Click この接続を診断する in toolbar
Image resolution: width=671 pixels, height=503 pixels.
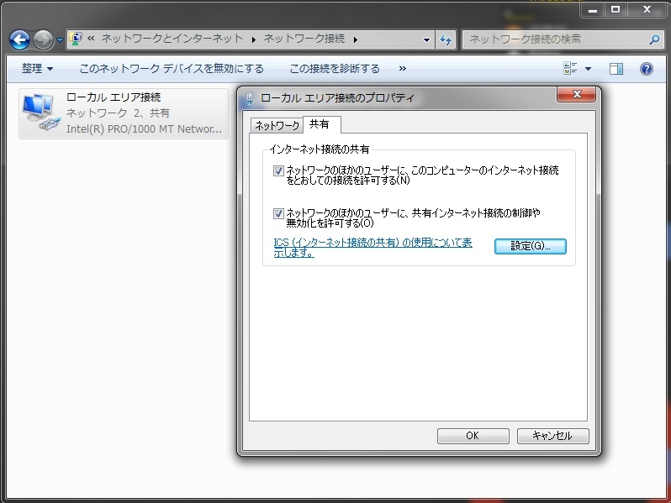pyautogui.click(x=335, y=68)
